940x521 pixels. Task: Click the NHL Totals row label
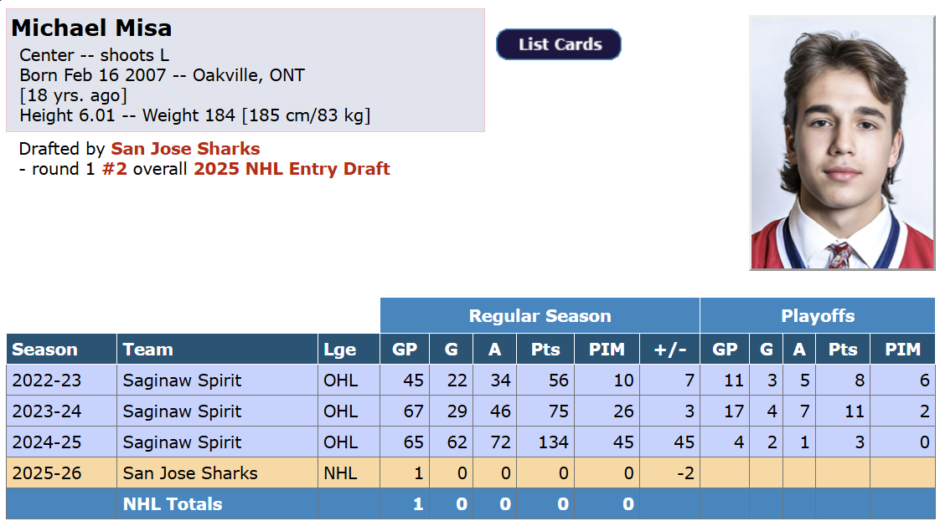[x=173, y=504]
